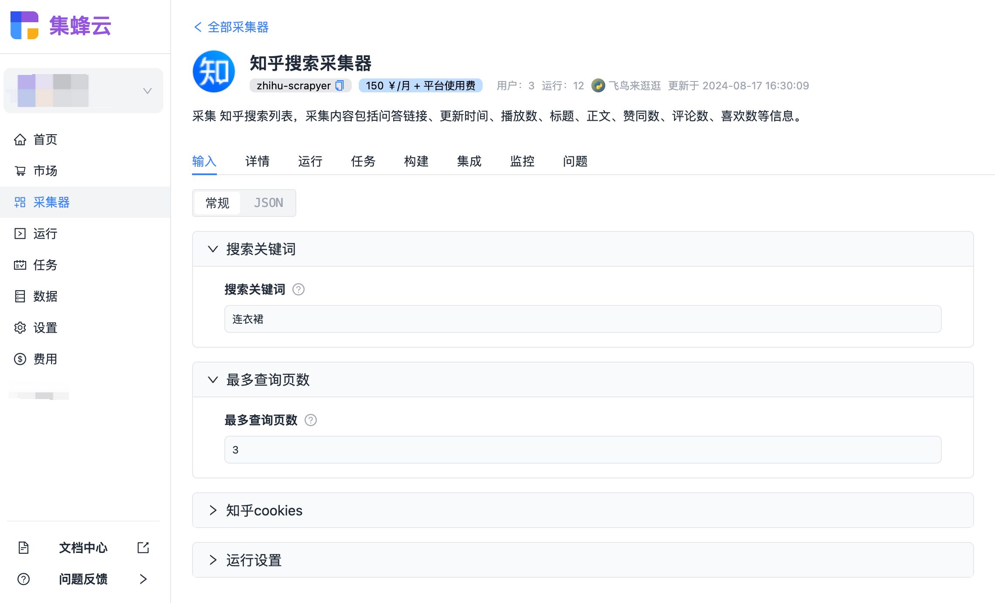Click the 集蜂云 logo icon

click(24, 25)
